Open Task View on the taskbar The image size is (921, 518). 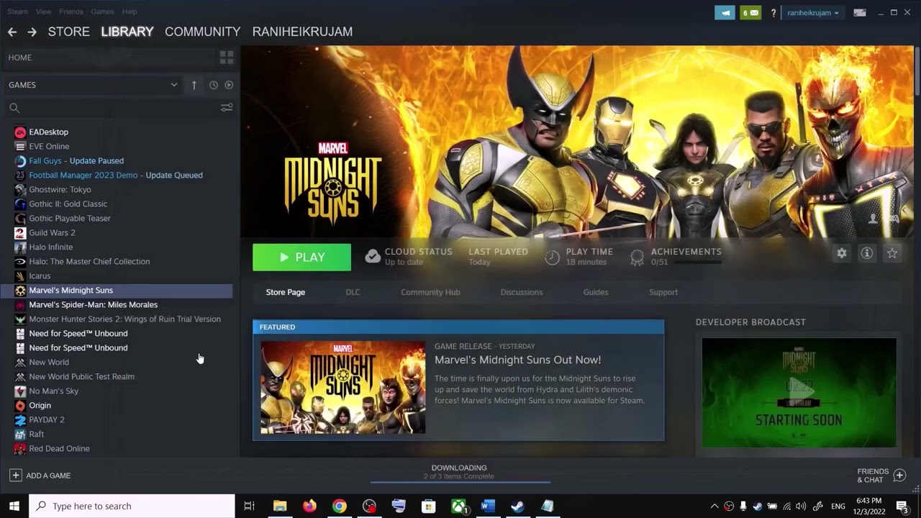(x=250, y=506)
